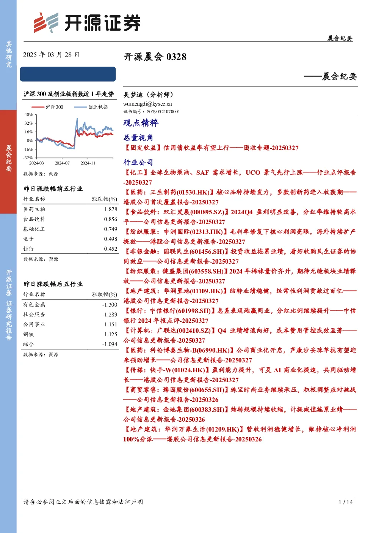The width and height of the screenshot is (376, 533).
Task: Select the 开源证券 证券研究报告 sidebar label
Action: (x=8, y=305)
